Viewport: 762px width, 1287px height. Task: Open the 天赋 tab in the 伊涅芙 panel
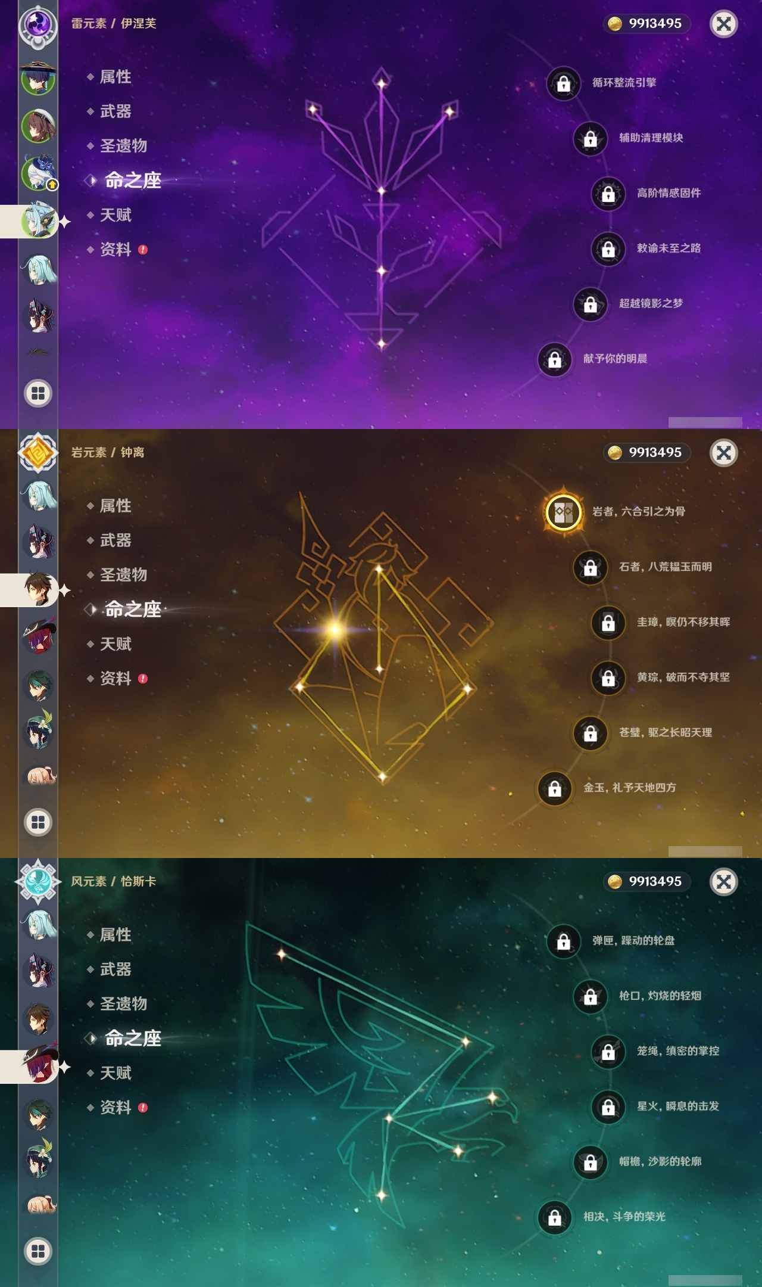115,215
